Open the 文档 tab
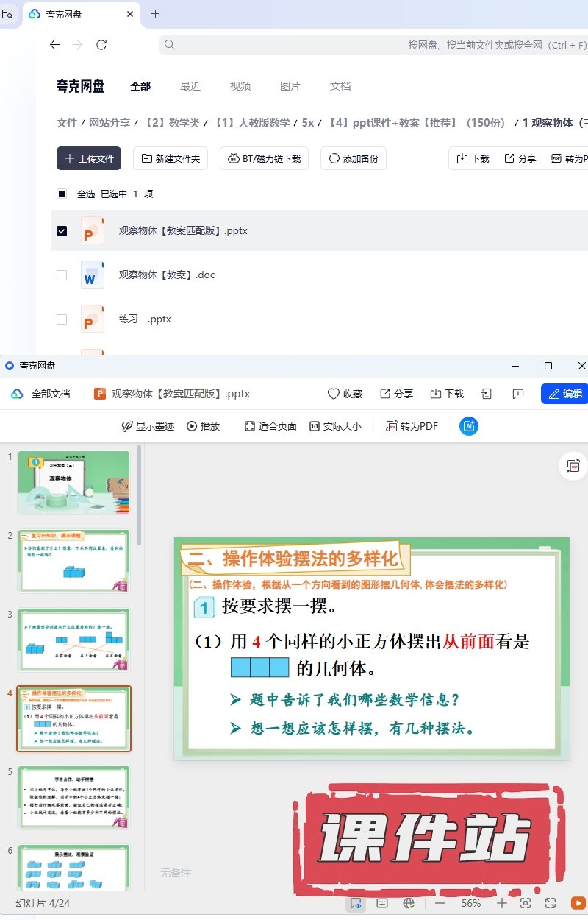The width and height of the screenshot is (588, 920). (340, 86)
